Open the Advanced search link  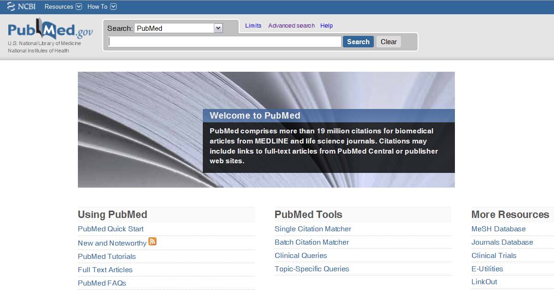[x=291, y=26]
